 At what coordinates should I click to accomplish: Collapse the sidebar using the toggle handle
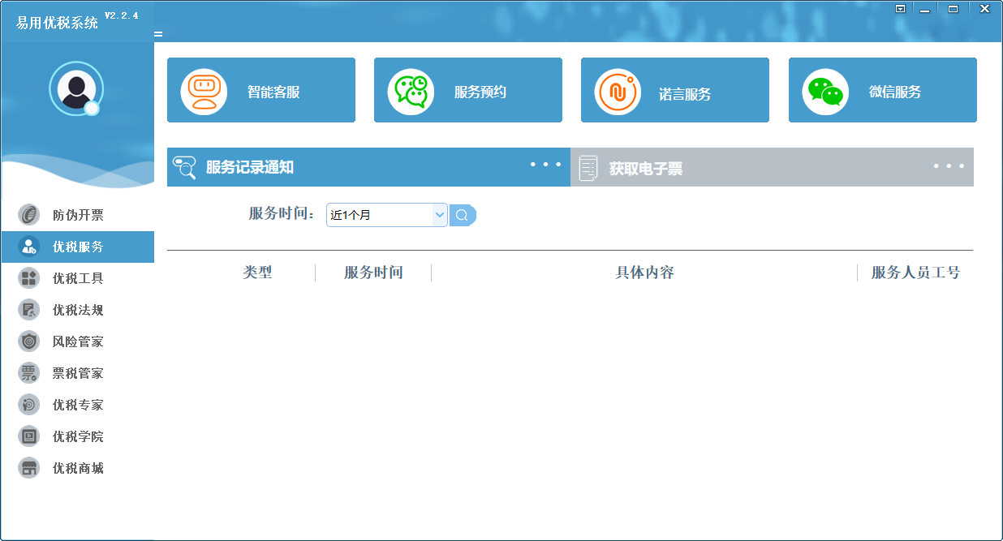coord(158,34)
